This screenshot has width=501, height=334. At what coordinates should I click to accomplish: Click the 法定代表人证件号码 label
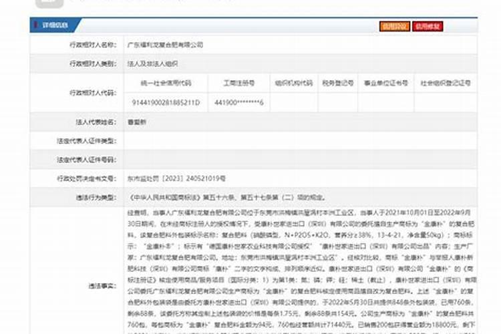(87, 160)
